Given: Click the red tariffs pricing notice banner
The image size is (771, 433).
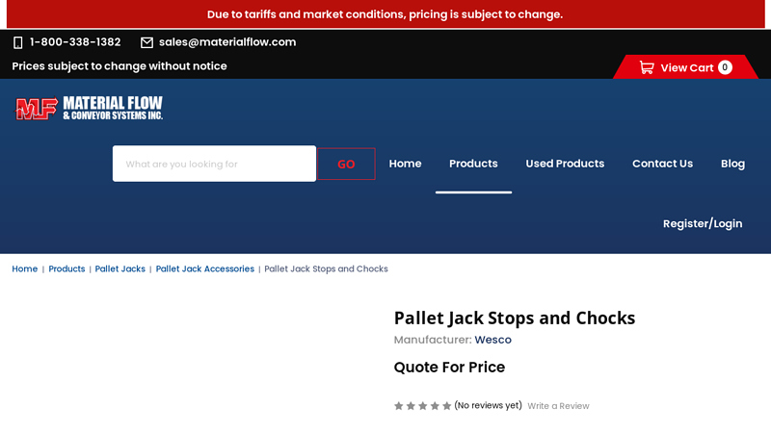Looking at the screenshot, I should (385, 14).
